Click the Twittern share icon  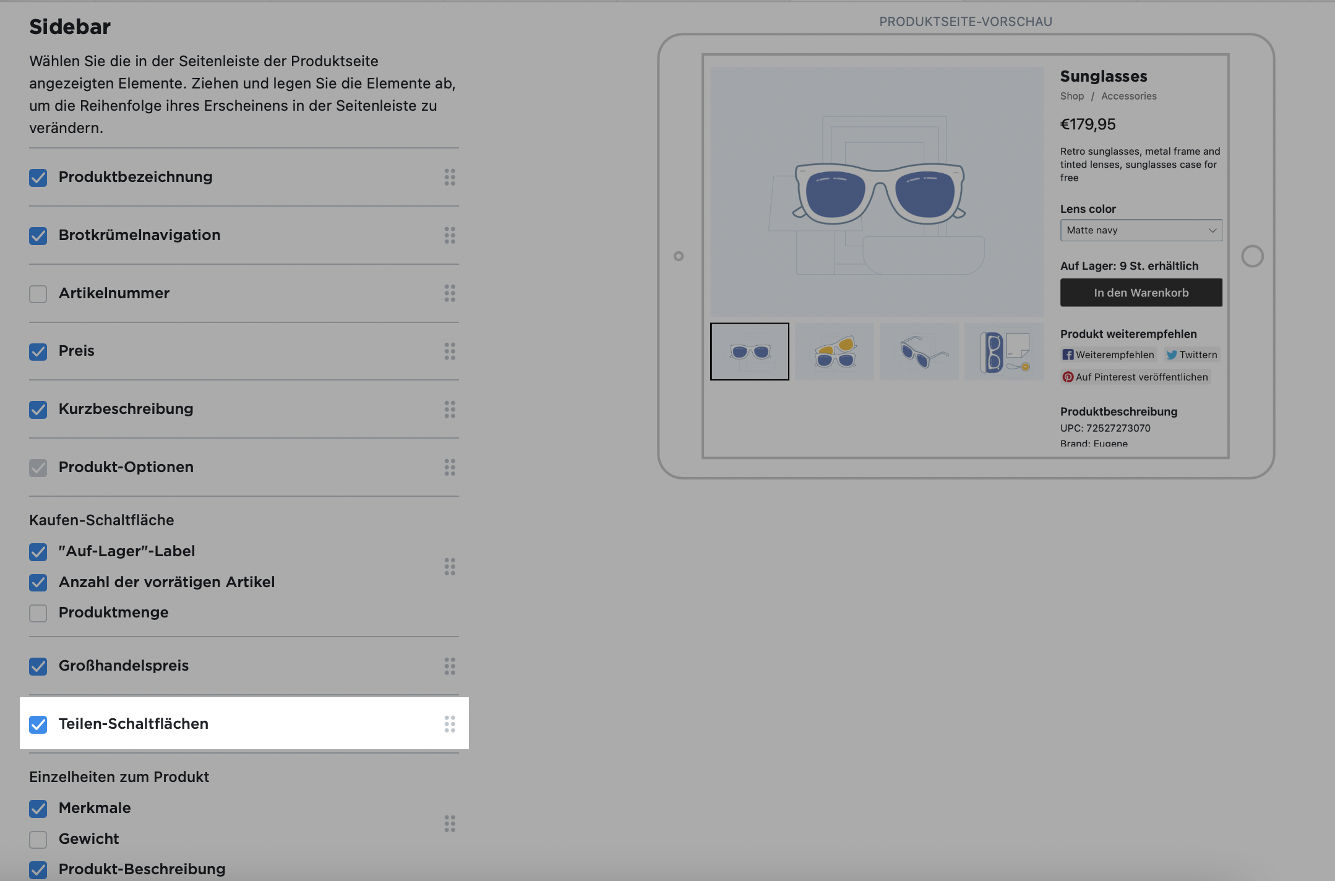point(1172,355)
